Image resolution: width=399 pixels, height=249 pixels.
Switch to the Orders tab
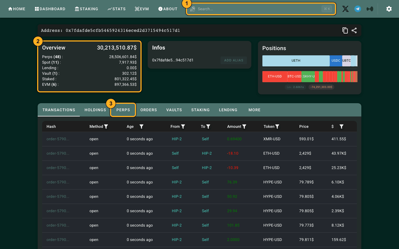149,110
